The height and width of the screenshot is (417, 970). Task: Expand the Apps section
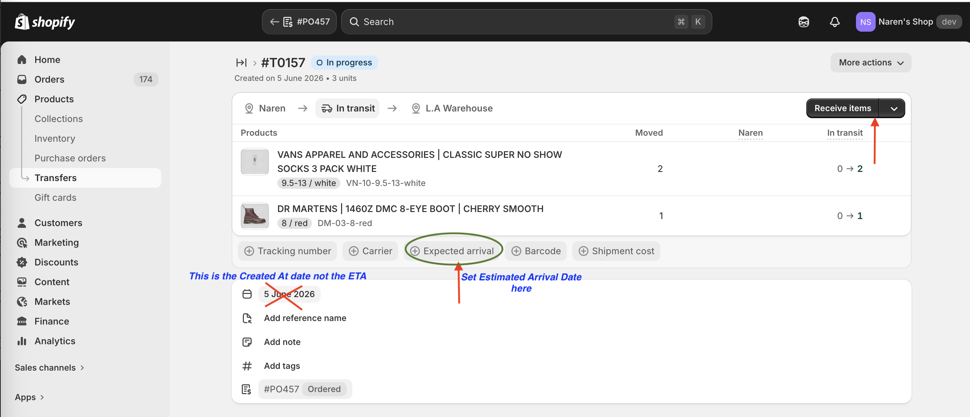29,397
